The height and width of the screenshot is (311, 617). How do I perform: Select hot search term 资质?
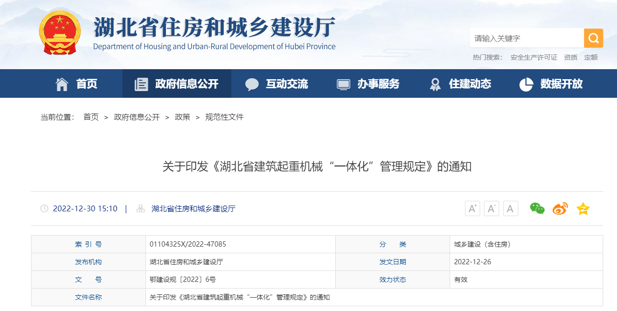coord(570,57)
